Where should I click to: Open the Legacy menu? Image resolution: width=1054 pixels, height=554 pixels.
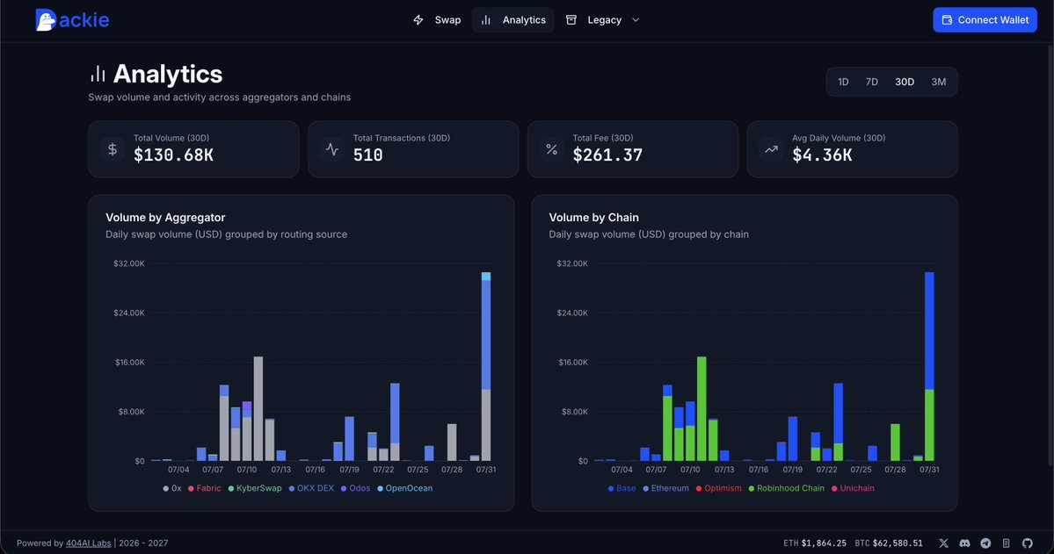click(602, 20)
